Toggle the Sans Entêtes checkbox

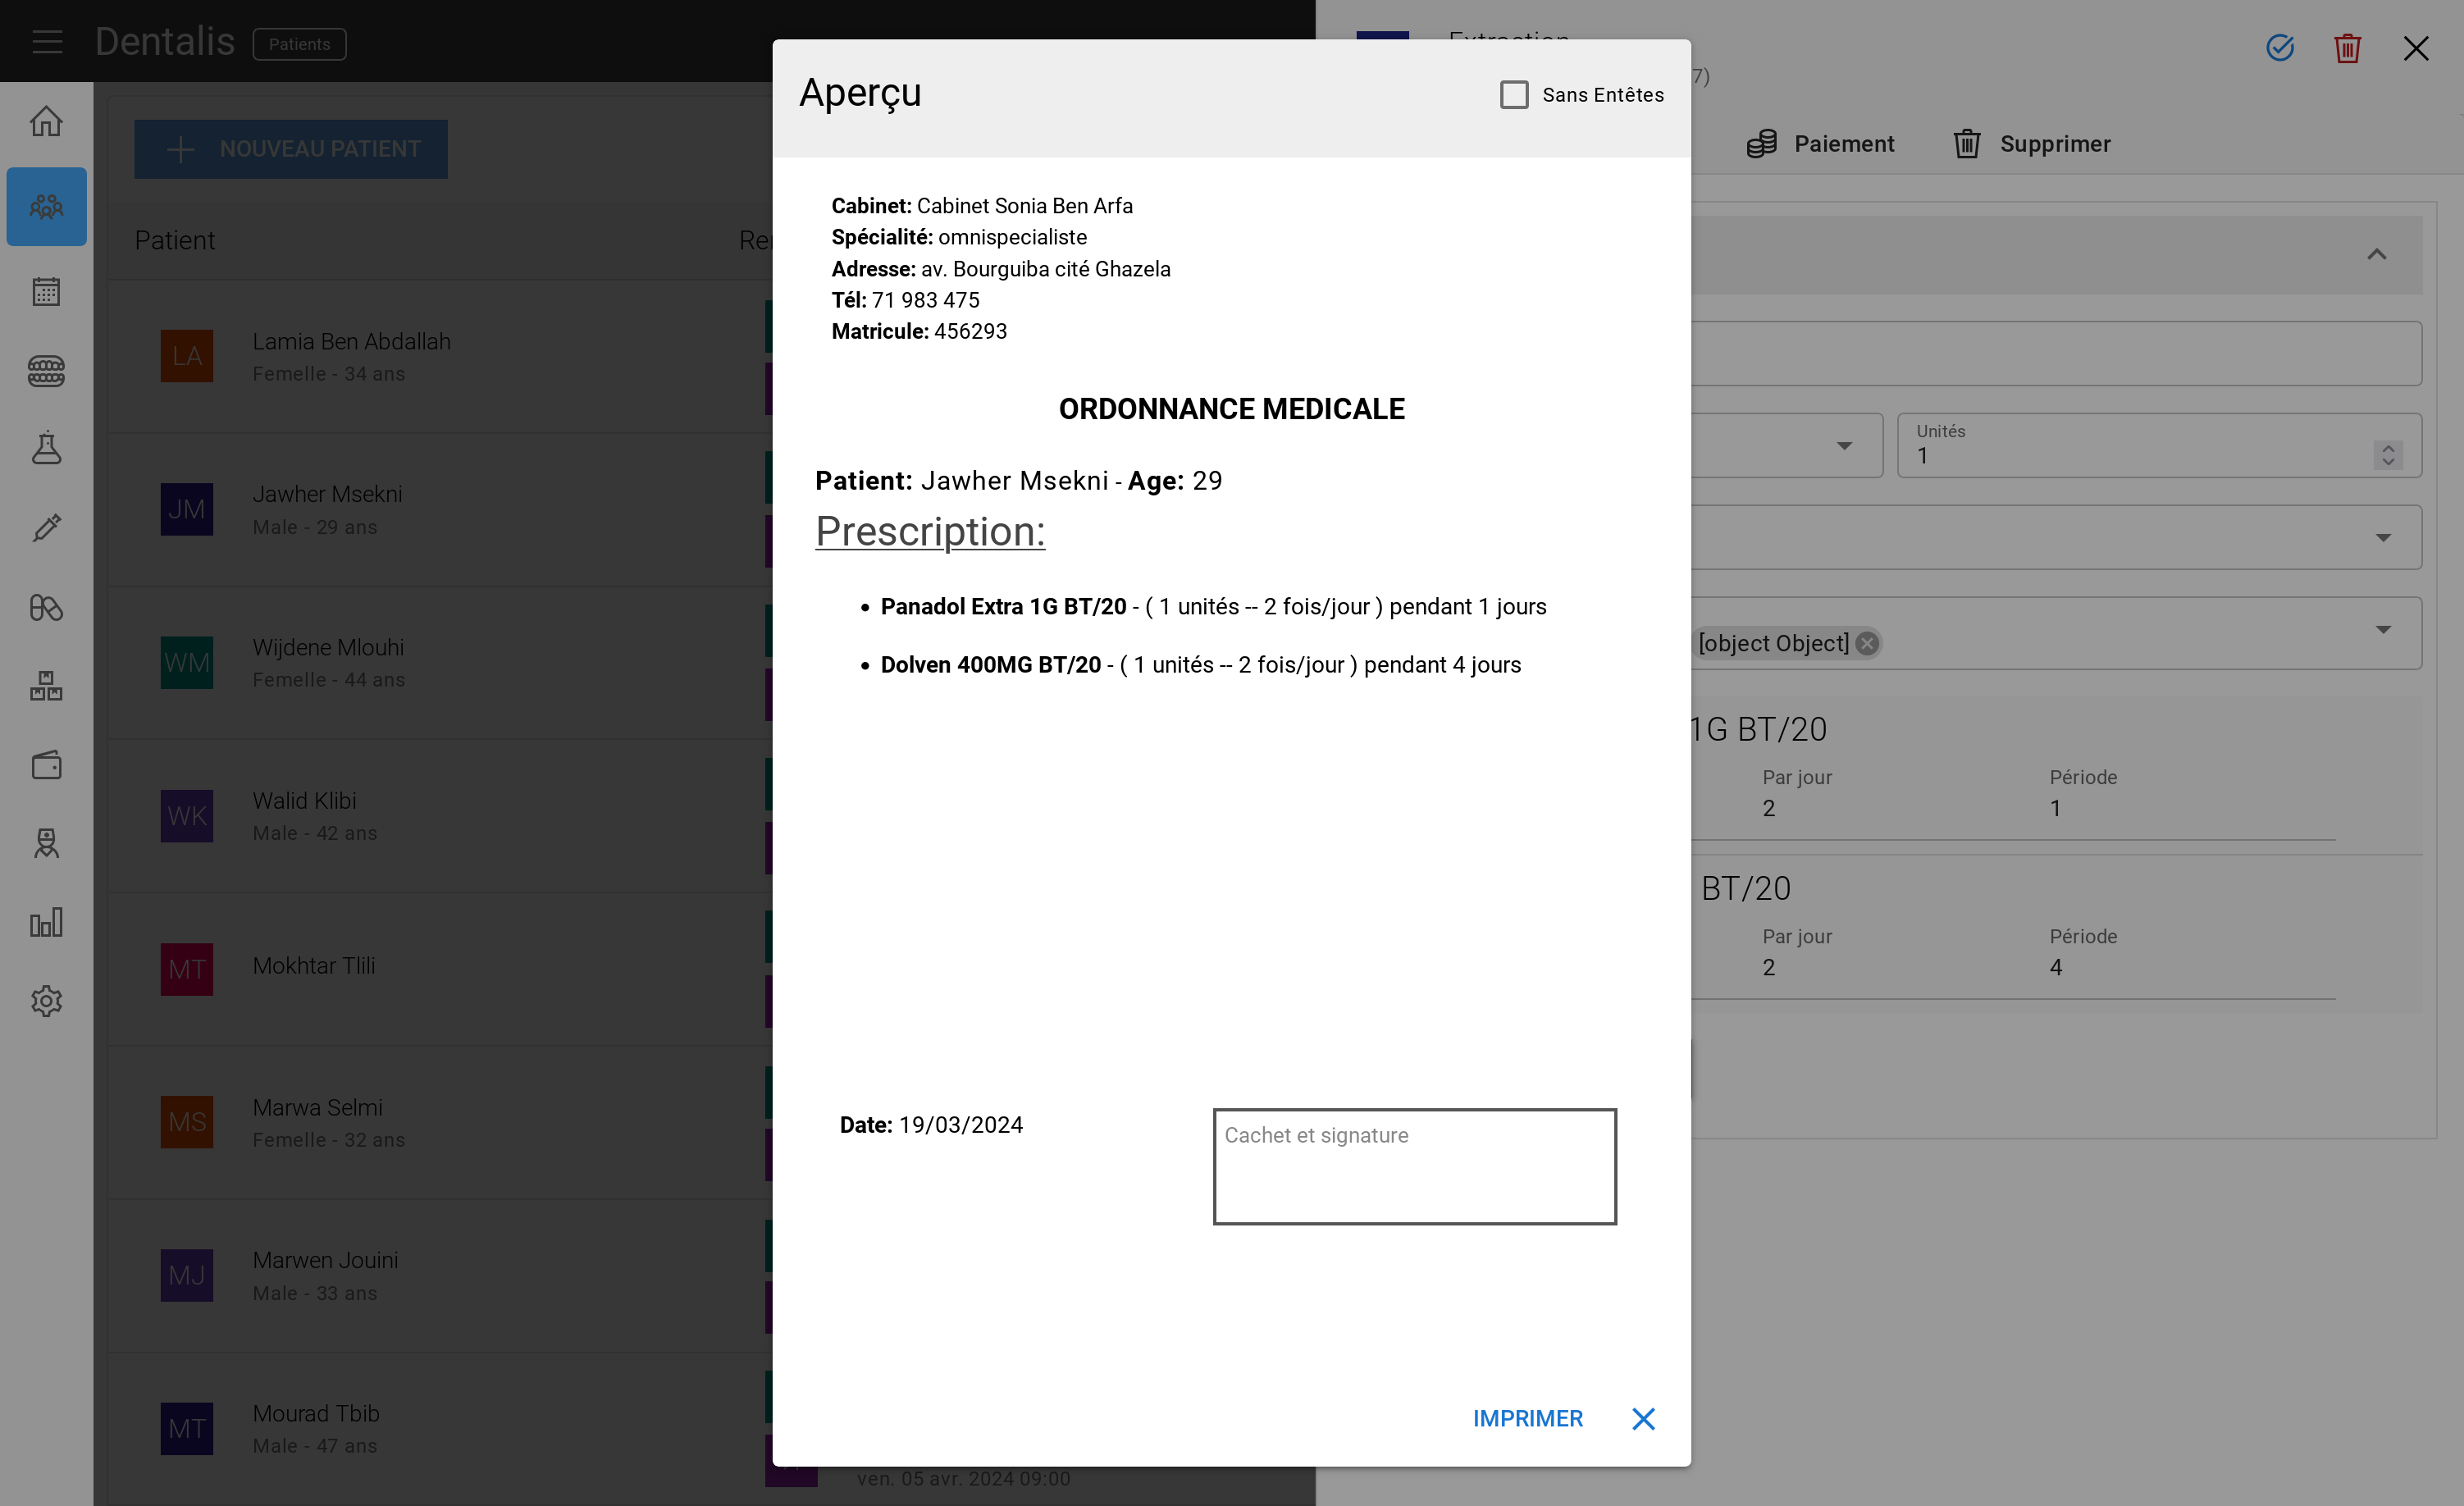point(1514,95)
